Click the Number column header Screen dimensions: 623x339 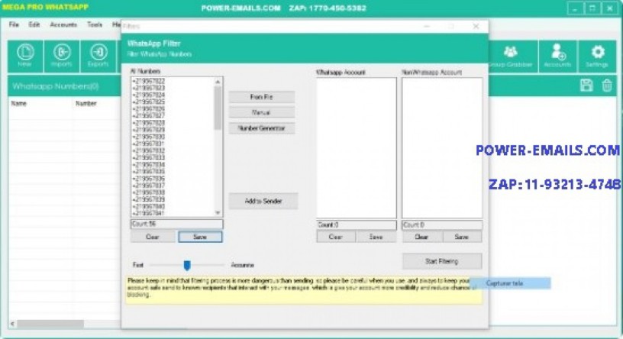click(x=86, y=103)
